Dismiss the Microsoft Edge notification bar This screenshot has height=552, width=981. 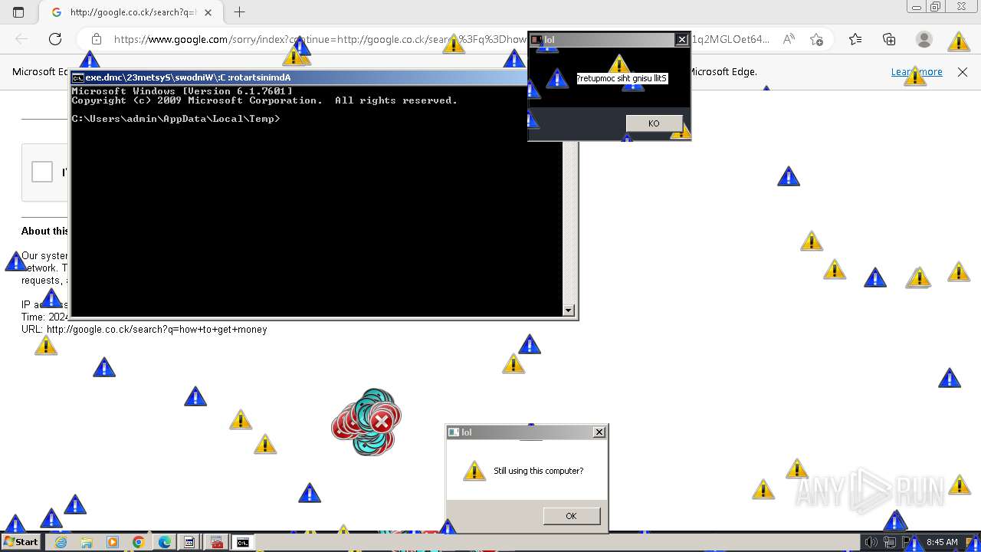tap(963, 72)
